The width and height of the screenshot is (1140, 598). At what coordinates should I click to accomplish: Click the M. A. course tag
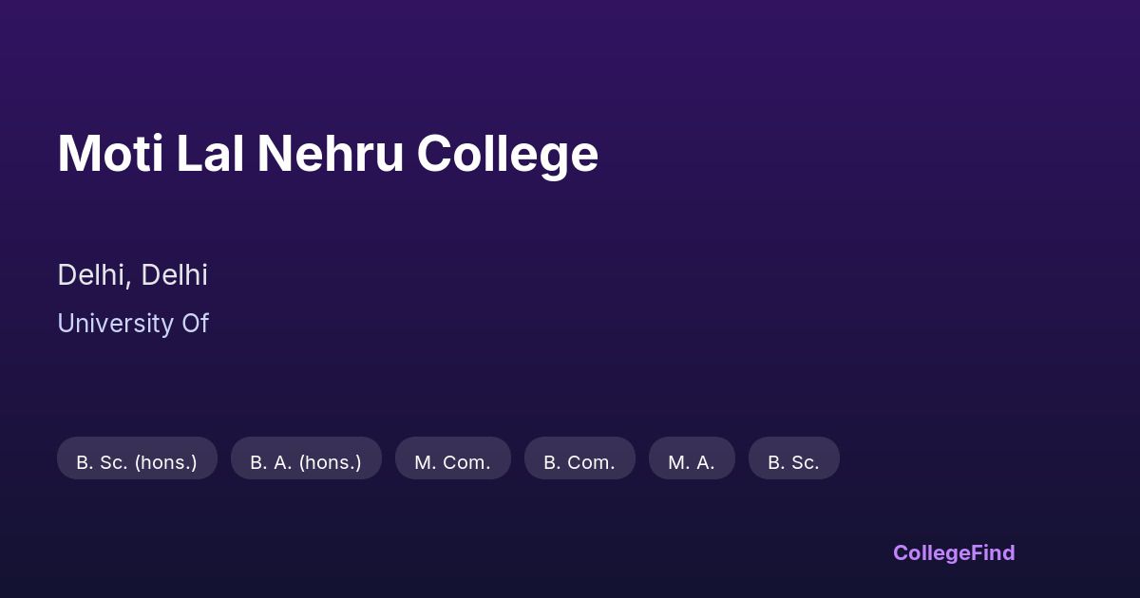(x=692, y=458)
